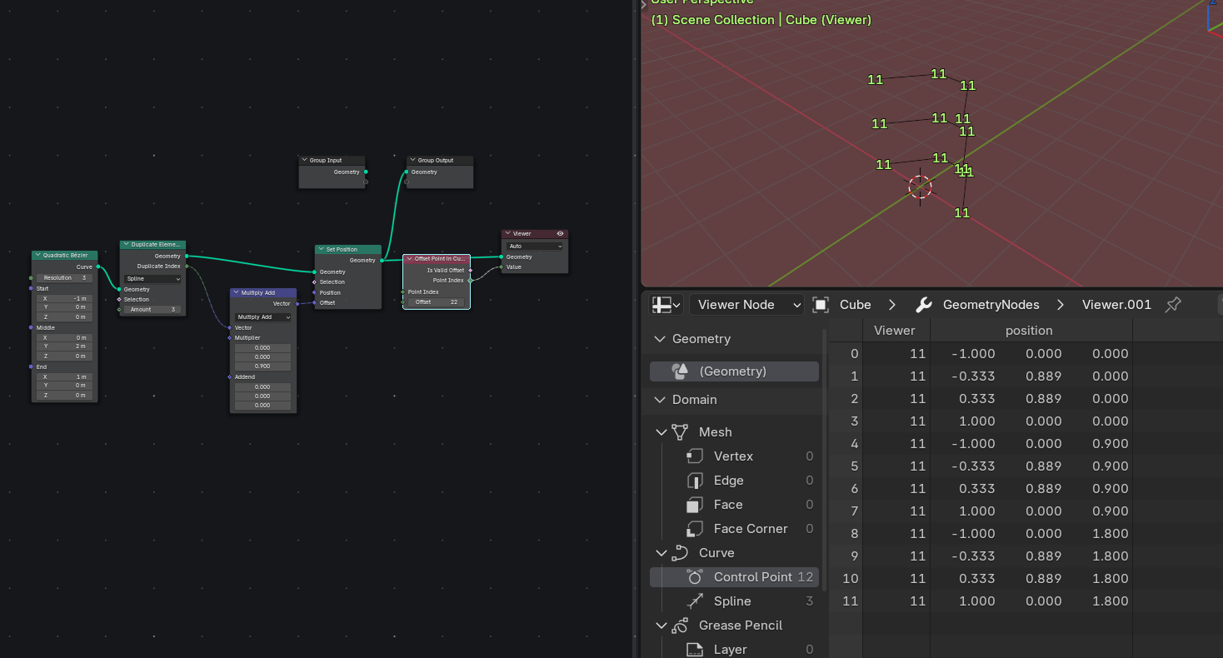Click the GeometryNodes breadcrumb label
Screen dimensions: 1223x658
click(x=991, y=305)
